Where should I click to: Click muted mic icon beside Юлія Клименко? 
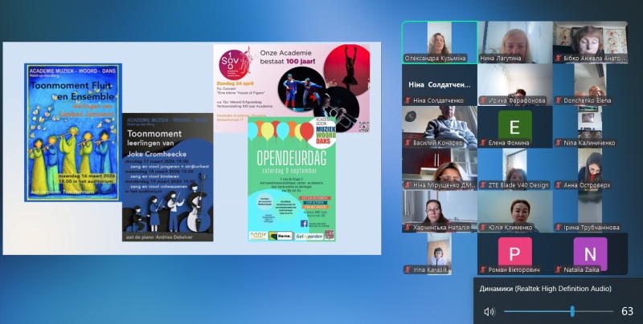(483, 227)
